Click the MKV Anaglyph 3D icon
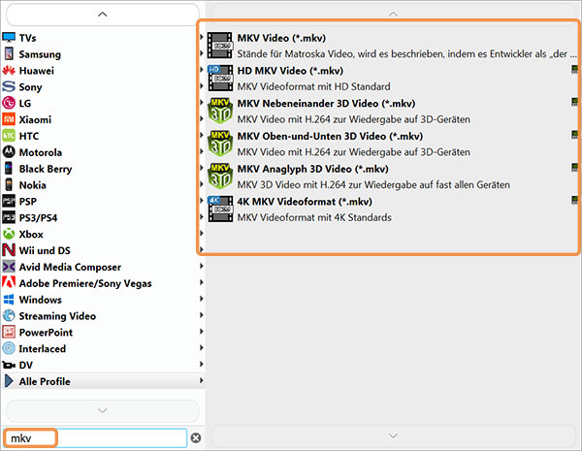Image resolution: width=582 pixels, height=451 pixels. [x=220, y=176]
